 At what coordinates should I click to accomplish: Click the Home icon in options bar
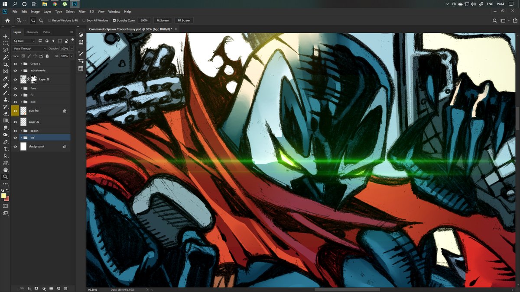(x=7, y=20)
